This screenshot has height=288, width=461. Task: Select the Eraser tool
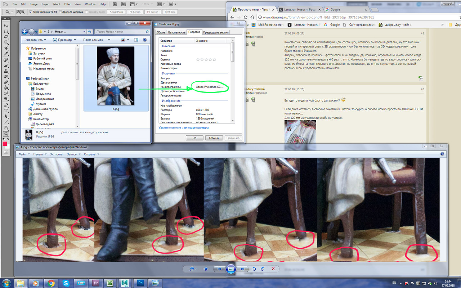click(6, 82)
